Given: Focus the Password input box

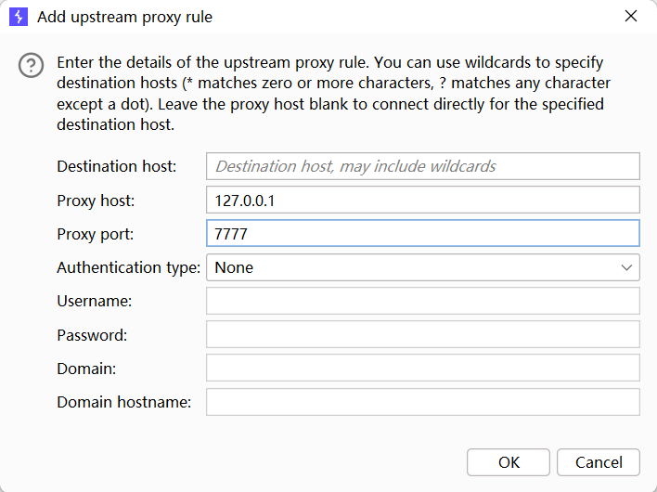Looking at the screenshot, I should [422, 334].
